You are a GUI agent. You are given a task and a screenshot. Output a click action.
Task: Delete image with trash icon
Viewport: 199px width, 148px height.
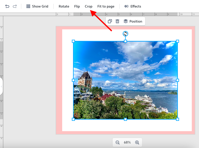(x=117, y=21)
